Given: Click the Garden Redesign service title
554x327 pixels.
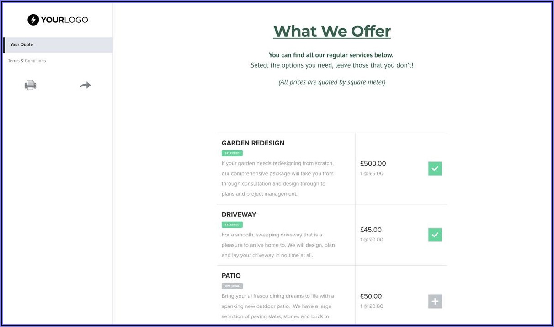Looking at the screenshot, I should click(253, 143).
